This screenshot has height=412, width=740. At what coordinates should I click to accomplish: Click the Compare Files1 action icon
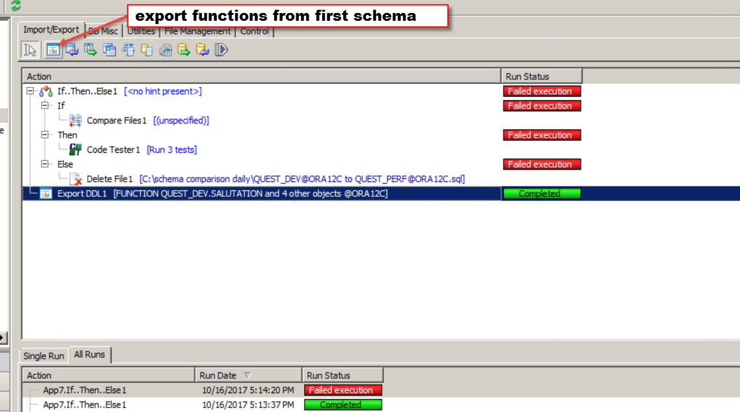coord(75,120)
